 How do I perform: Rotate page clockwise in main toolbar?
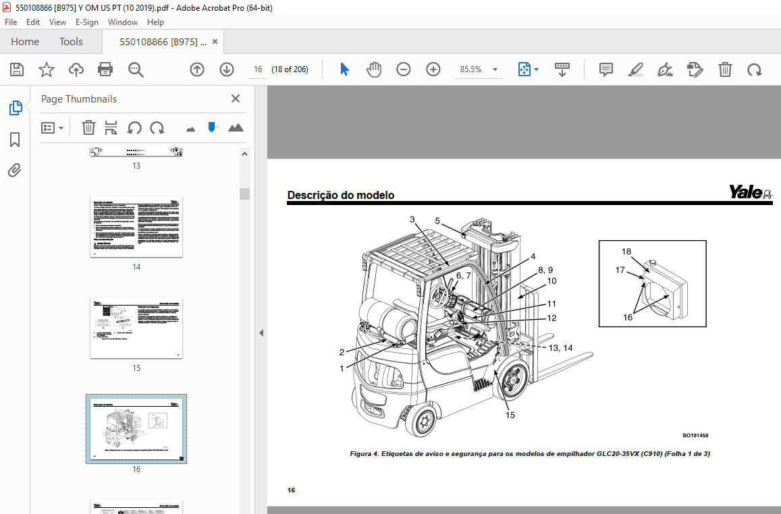click(754, 69)
